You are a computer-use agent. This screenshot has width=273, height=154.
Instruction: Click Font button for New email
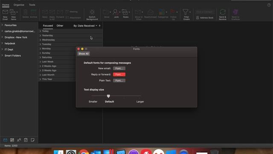119,68
